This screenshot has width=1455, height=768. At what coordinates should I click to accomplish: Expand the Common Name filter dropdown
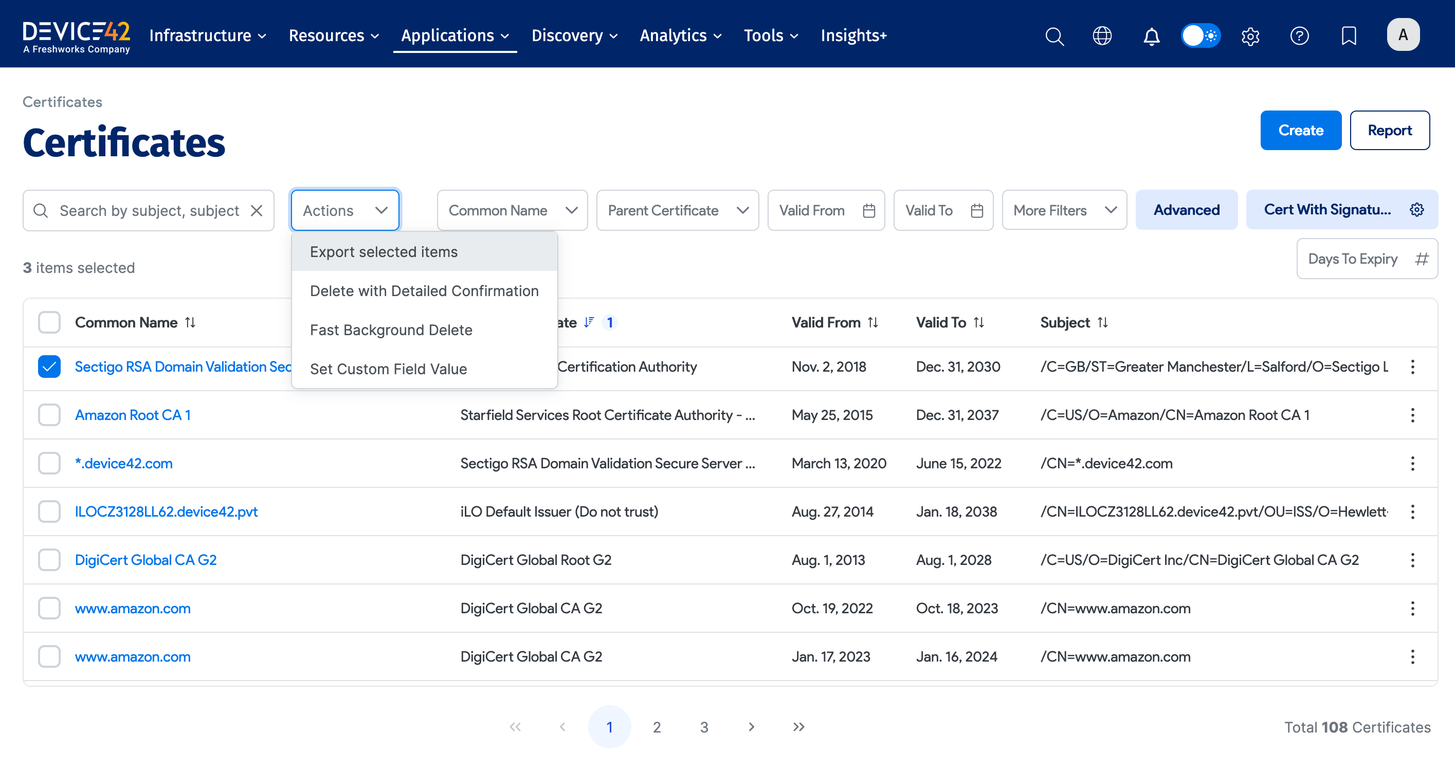512,211
